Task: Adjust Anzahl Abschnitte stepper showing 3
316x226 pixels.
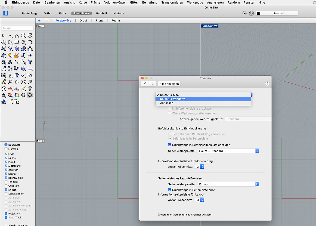Action: [202, 200]
